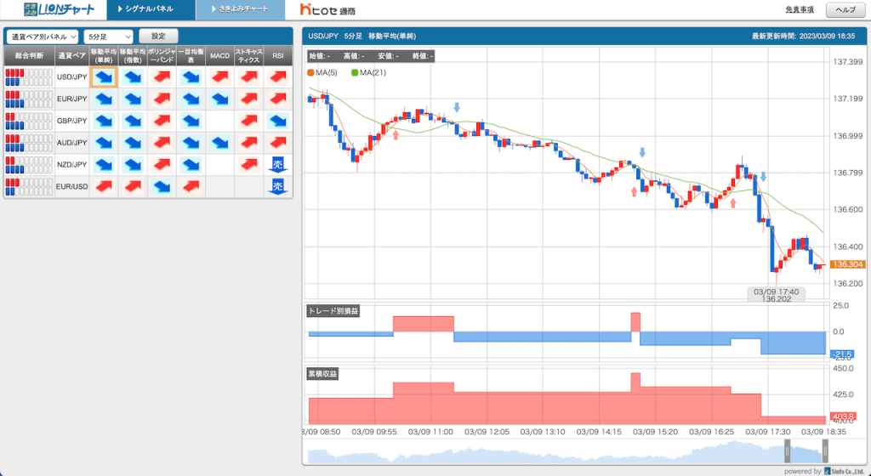This screenshot has width=871, height=476.
Task: Open AUD/JPY exponential moving average signal
Action: [133, 143]
